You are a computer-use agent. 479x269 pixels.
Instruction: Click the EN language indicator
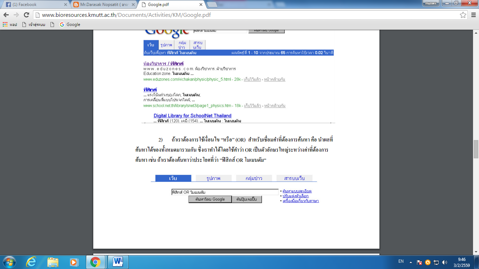pos(401,261)
